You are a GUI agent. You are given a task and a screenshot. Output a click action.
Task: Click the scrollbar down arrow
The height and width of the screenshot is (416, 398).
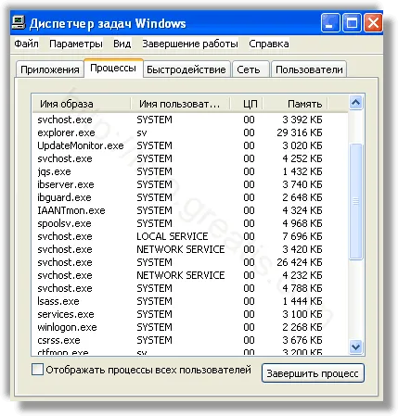[x=355, y=347]
